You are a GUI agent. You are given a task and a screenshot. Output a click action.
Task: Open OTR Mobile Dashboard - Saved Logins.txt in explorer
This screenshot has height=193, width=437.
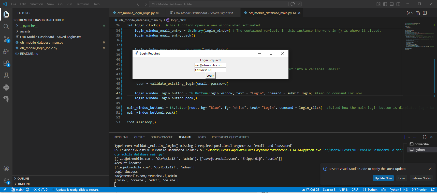pyautogui.click(x=61, y=37)
